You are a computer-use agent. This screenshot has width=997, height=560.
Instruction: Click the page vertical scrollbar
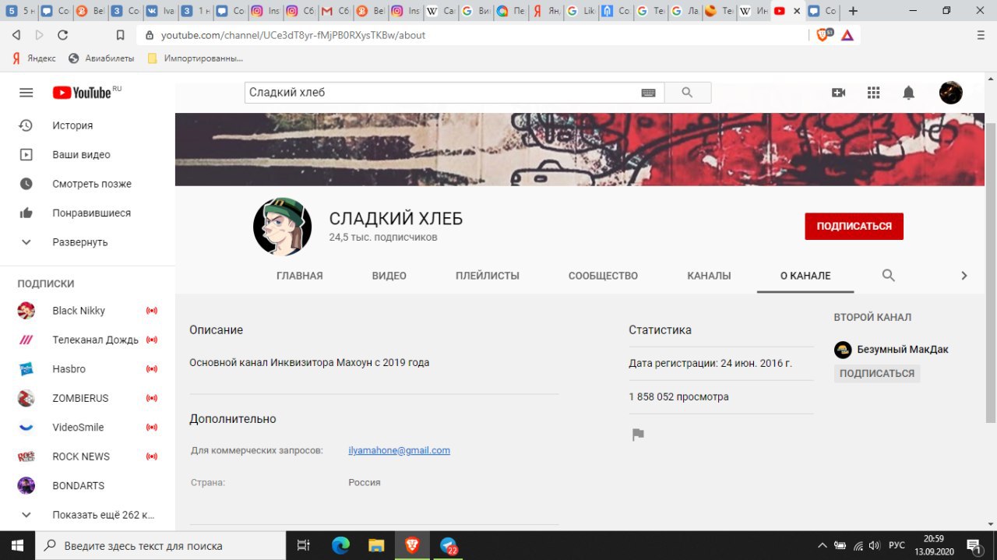click(990, 273)
